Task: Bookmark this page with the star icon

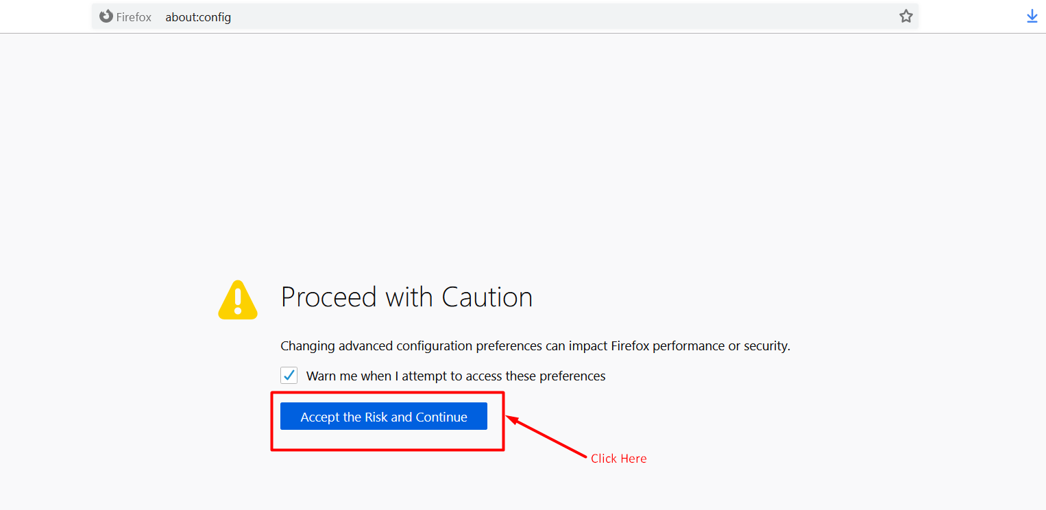Action: coord(906,16)
